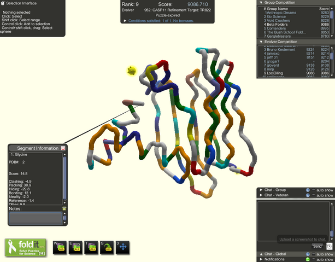
Task: Toggle auto show for Chat - Group
Action: 314,190
